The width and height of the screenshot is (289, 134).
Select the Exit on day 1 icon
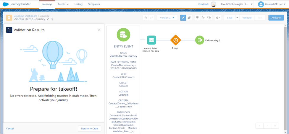(x=200, y=40)
